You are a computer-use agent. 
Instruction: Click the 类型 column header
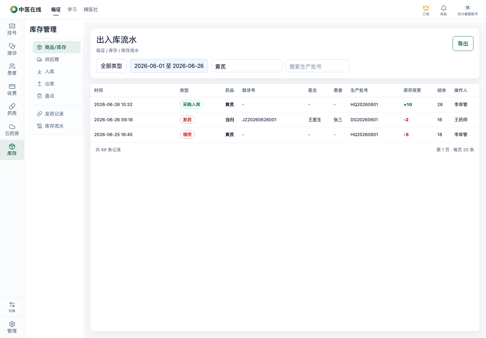[x=184, y=90]
